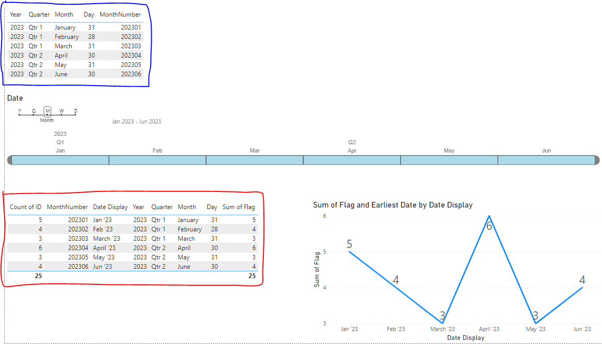Click the Jan '23 data point labeled 5

coord(350,252)
